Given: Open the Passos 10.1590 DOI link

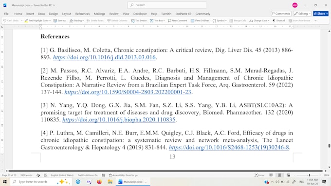Looking at the screenshot, I should (128, 92).
